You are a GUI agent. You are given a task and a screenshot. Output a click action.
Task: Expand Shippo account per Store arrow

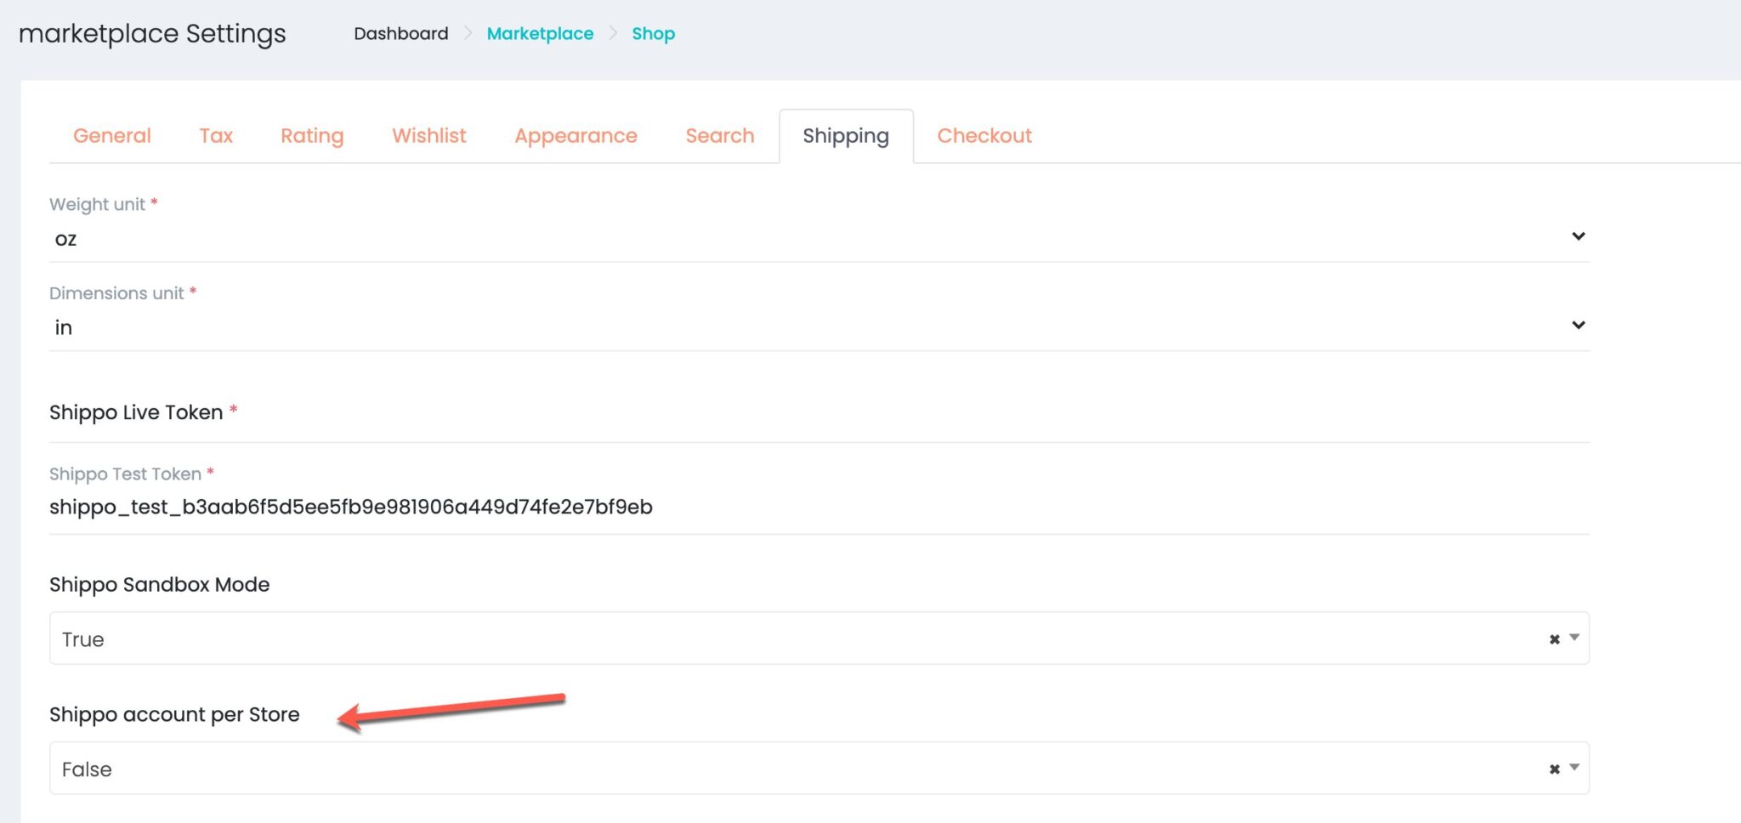pyautogui.click(x=1574, y=768)
